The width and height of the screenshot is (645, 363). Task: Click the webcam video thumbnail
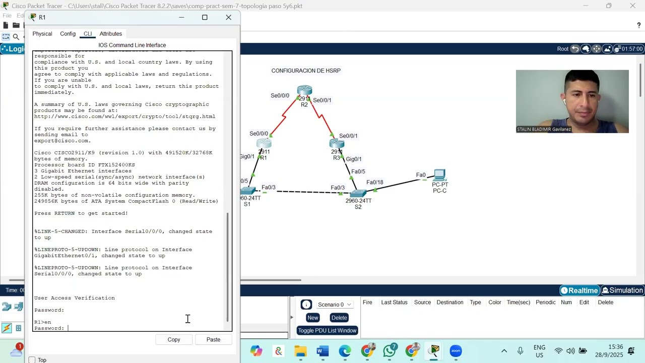572,101
